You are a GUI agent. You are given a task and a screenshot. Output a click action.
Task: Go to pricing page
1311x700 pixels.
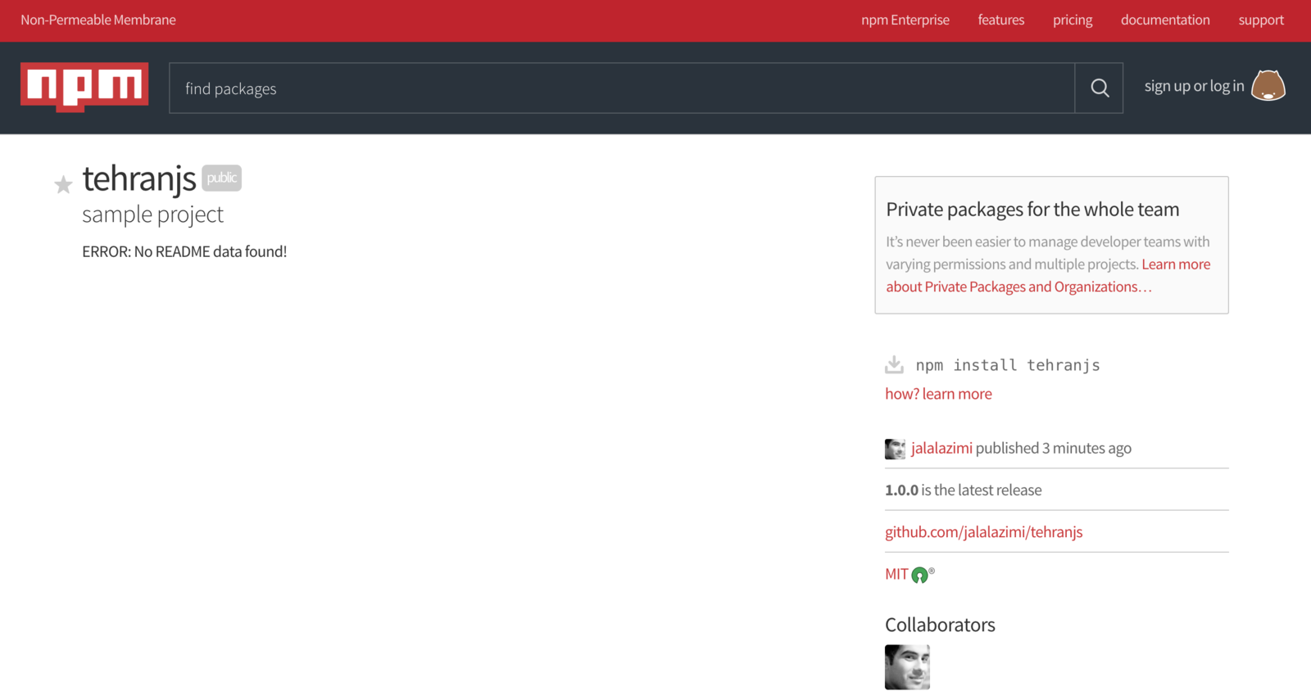coord(1073,20)
